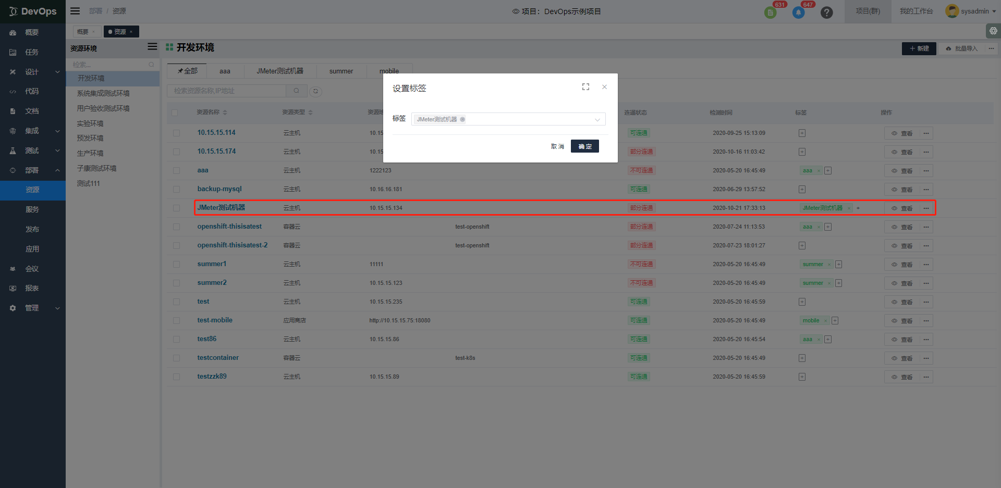Viewport: 1001px width, 488px height.
Task: Open more actions for testzzk89 row
Action: coord(926,377)
